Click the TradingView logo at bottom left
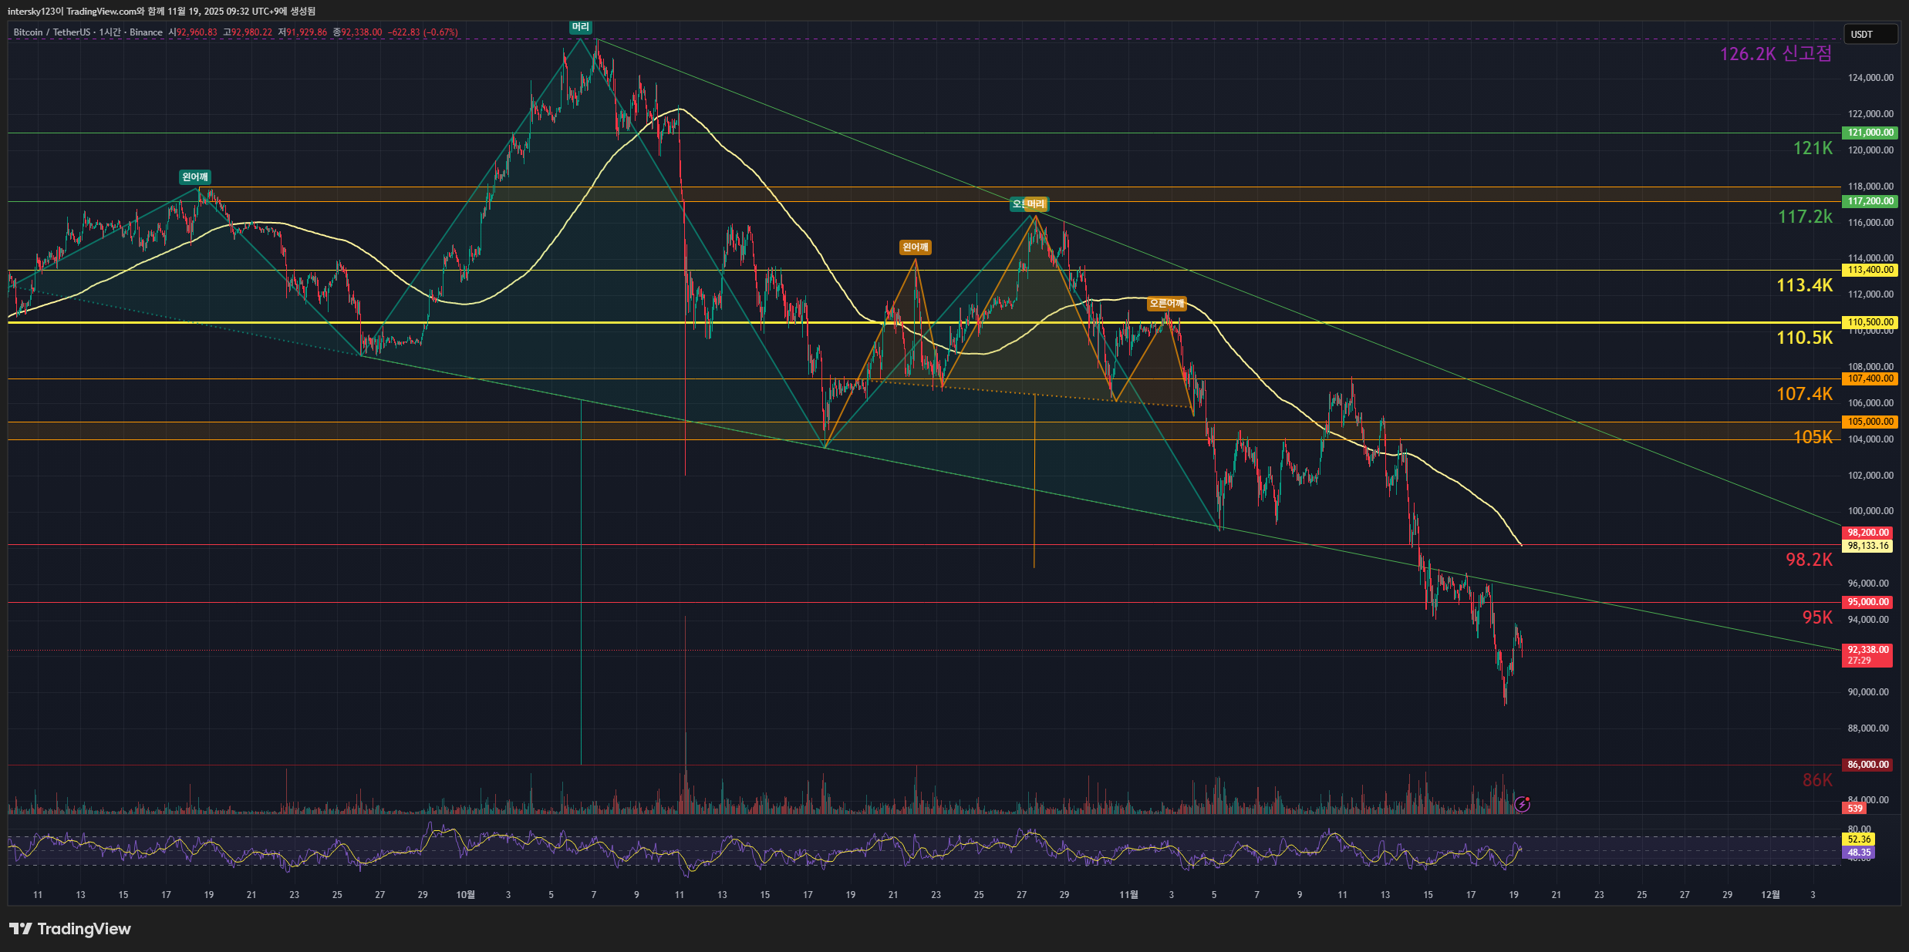 point(70,929)
